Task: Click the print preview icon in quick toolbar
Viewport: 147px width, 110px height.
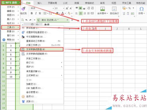Action: click(x=23, y=20)
